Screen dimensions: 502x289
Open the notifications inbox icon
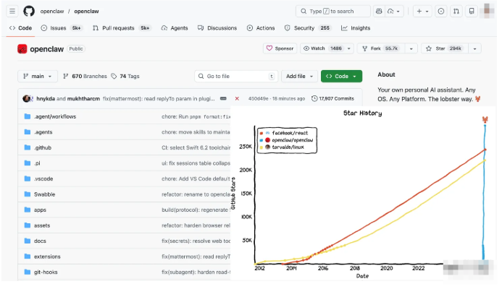[x=472, y=12]
